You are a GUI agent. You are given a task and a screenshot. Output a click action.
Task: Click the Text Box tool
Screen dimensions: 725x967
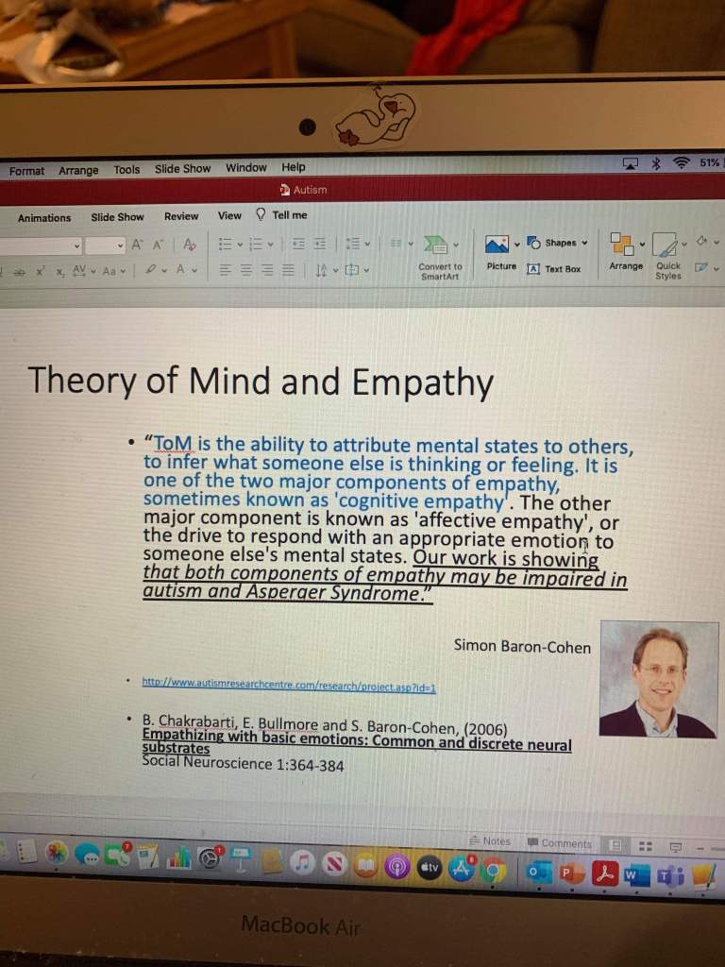(554, 269)
